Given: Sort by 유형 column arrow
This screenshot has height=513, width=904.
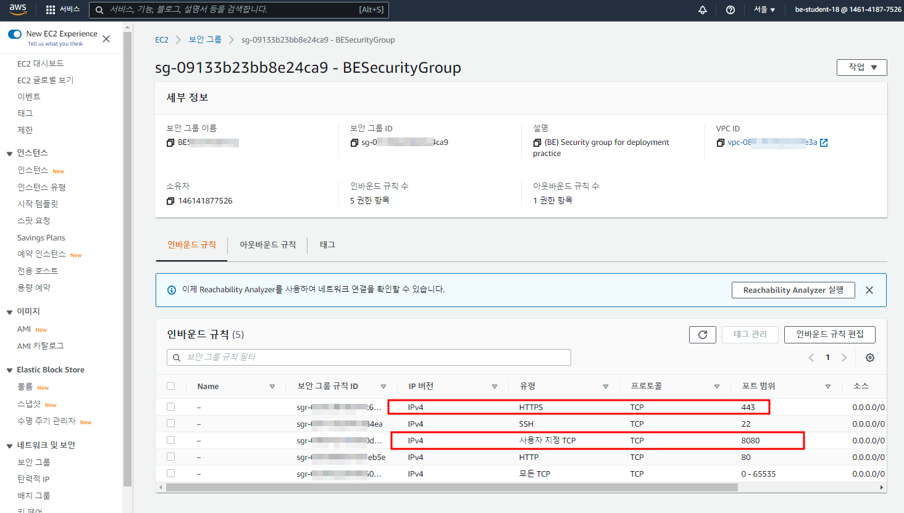Looking at the screenshot, I should [606, 387].
